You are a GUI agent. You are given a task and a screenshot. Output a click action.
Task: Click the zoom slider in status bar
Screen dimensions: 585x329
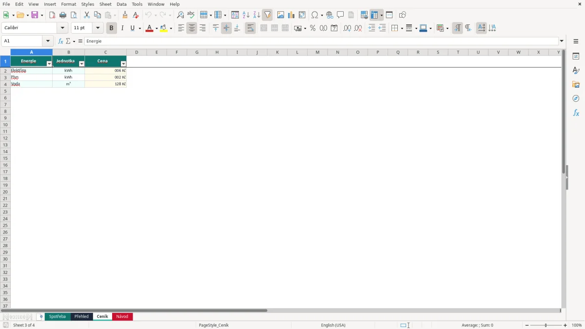pyautogui.click(x=546, y=325)
